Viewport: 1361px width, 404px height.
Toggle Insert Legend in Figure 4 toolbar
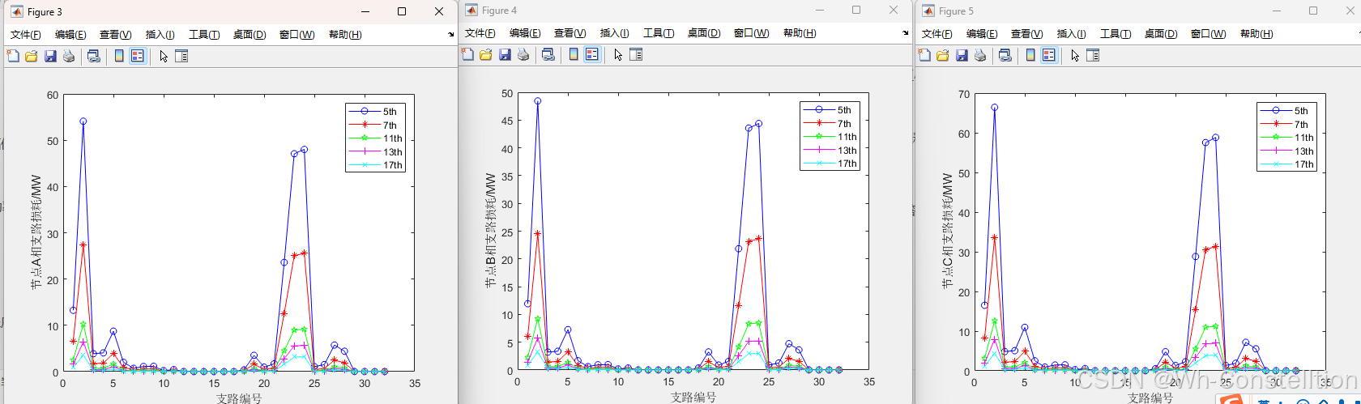point(592,54)
